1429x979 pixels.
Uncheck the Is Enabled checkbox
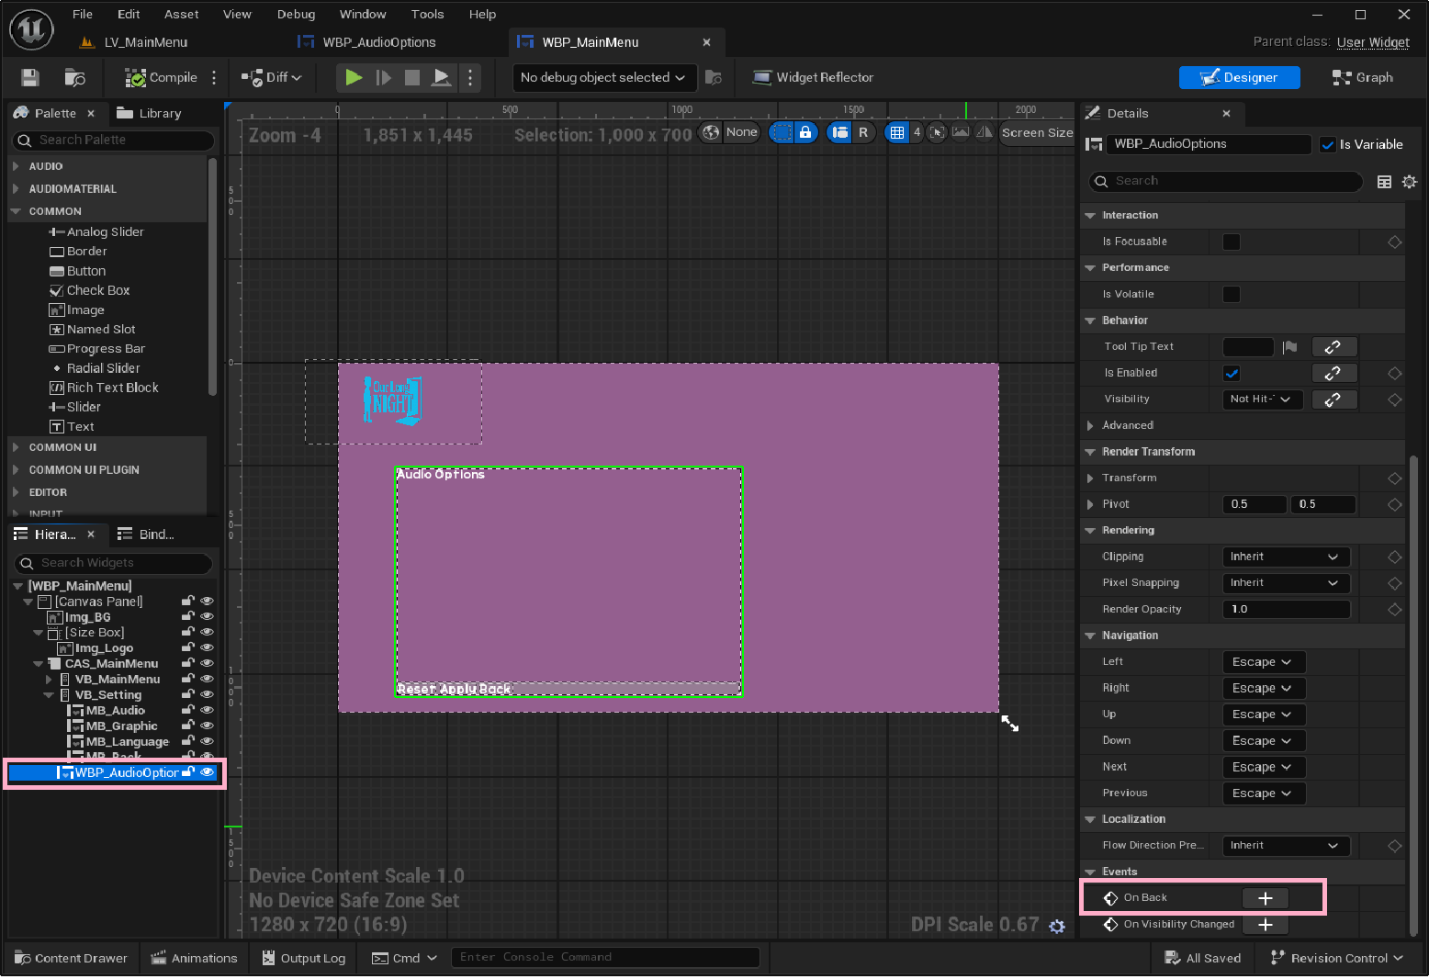tap(1232, 373)
